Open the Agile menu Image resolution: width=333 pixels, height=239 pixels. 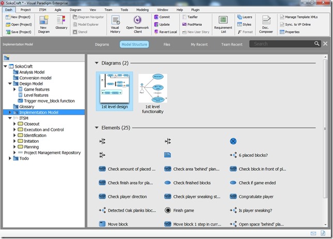pos(58,10)
